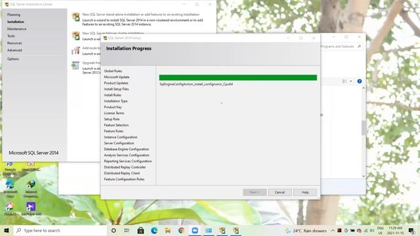Click the Product Key step
Image resolution: width=420 pixels, height=236 pixels.
click(x=112, y=107)
